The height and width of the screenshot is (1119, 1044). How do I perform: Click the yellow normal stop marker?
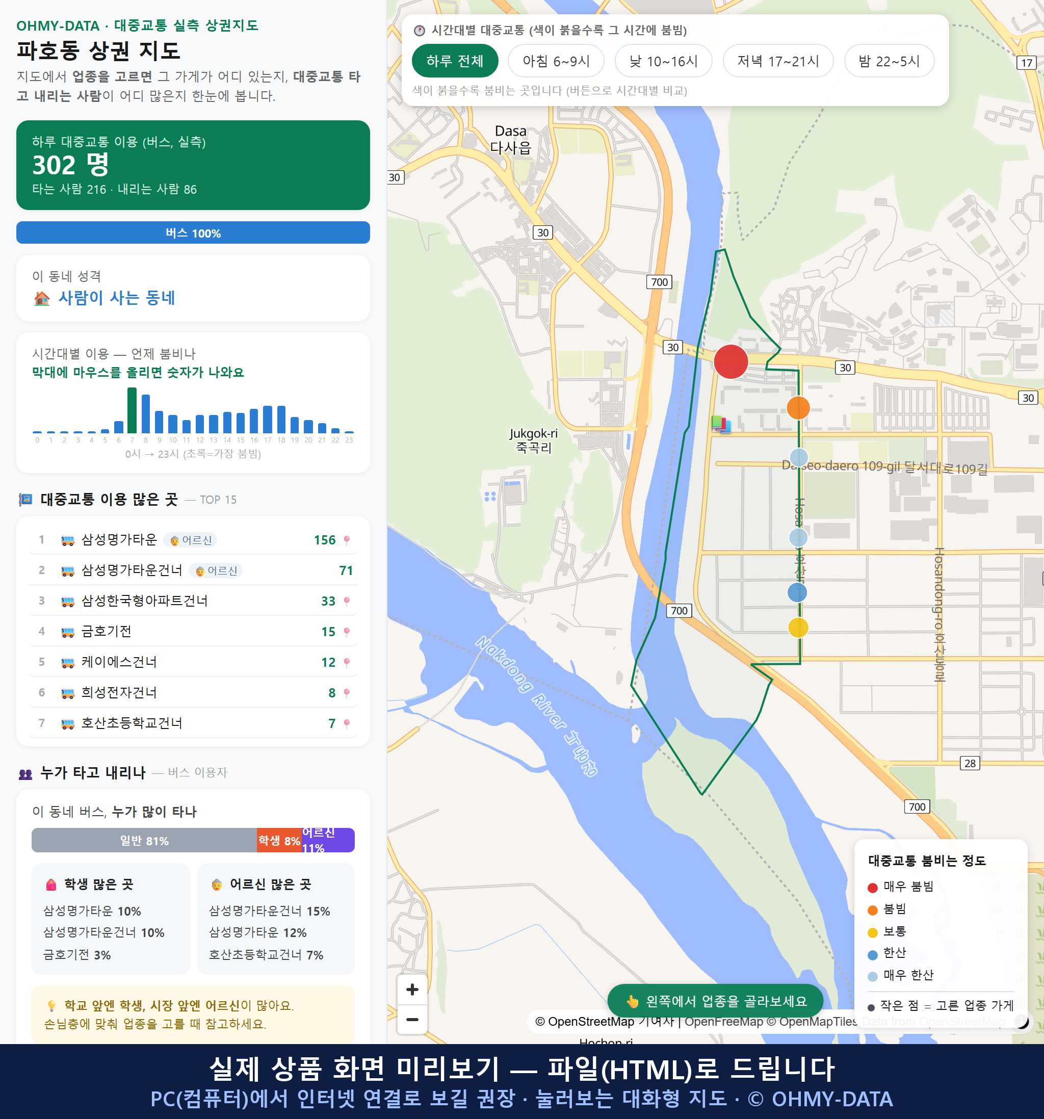[x=798, y=627]
